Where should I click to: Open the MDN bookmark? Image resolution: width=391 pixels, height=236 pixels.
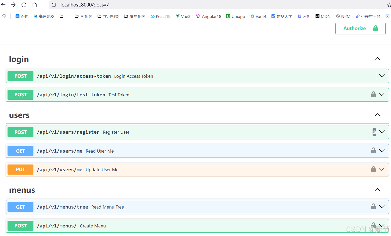(323, 16)
